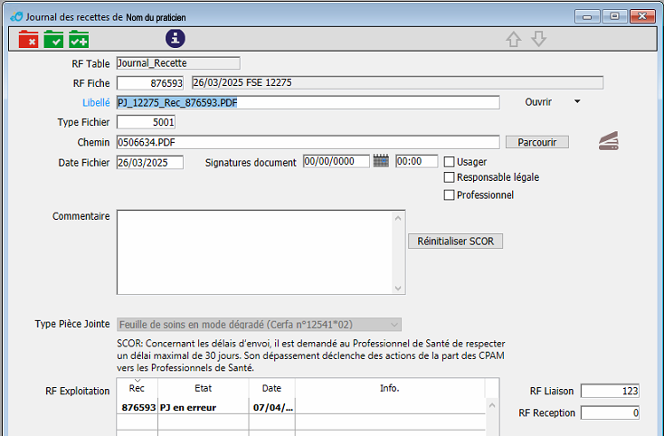Open the Type Pièce Jointe combo box
The height and width of the screenshot is (436, 664).
pos(259,325)
